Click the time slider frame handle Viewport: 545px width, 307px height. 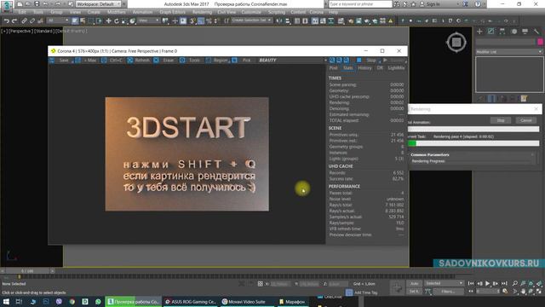pos(27,270)
